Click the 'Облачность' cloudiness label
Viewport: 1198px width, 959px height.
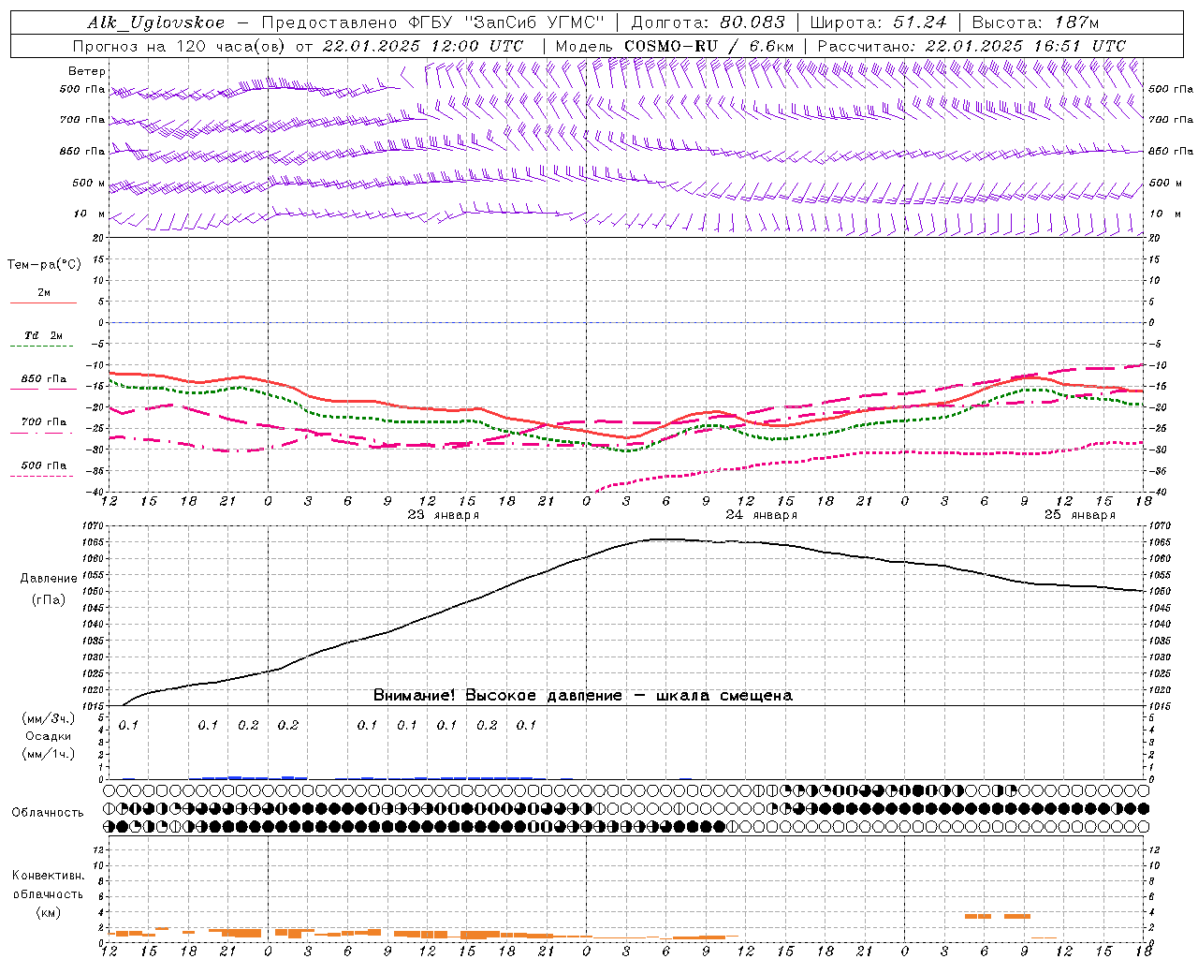(x=48, y=813)
